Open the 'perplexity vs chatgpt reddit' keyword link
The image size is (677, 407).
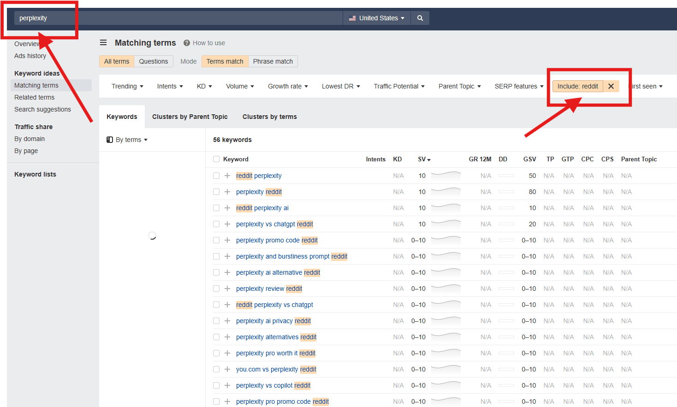(274, 224)
